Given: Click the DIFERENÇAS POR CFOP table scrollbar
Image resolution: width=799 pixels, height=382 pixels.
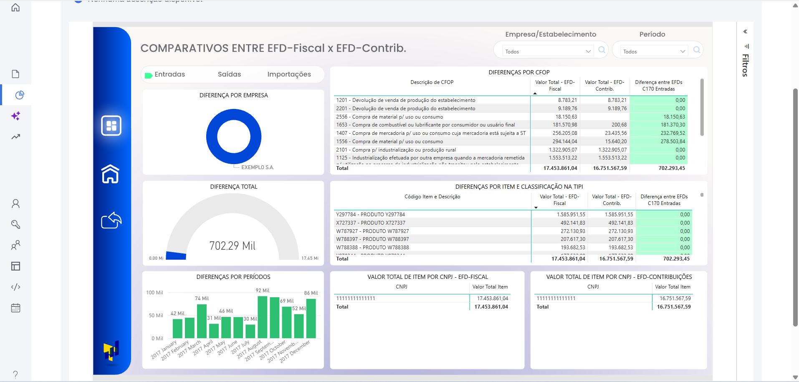Looking at the screenshot, I should coord(702,108).
